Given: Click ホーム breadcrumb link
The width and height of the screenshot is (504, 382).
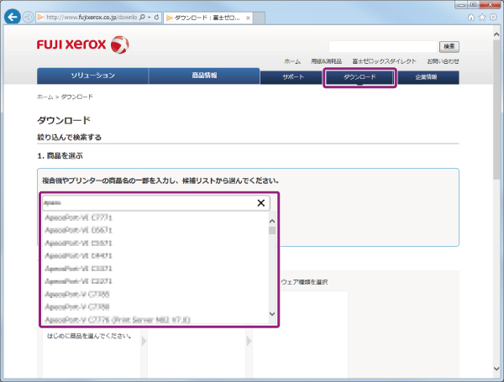Looking at the screenshot, I should click(45, 97).
